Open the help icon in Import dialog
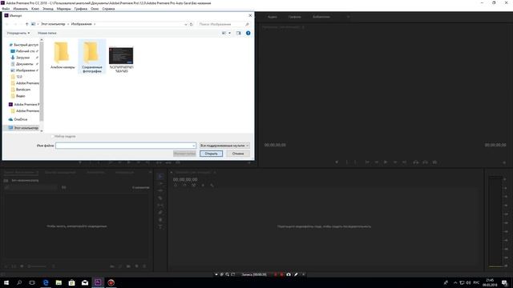513x288 pixels. point(248,33)
